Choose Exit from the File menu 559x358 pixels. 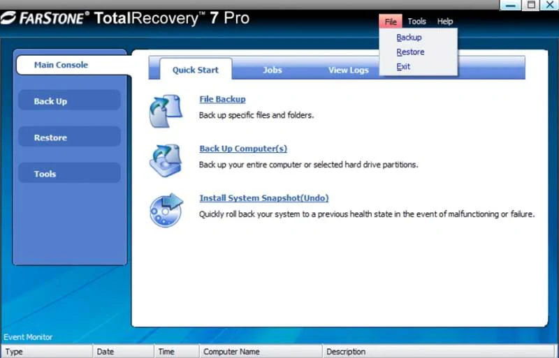[x=403, y=66]
